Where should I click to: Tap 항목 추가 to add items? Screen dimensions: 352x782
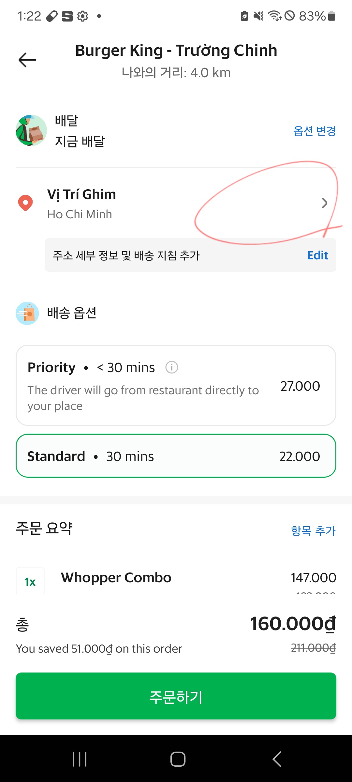tap(313, 530)
